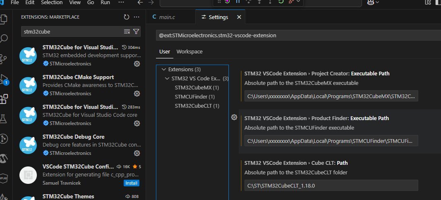The width and height of the screenshot is (441, 200).
Task: Open the Explorer view in activity bar
Action: 3,19
